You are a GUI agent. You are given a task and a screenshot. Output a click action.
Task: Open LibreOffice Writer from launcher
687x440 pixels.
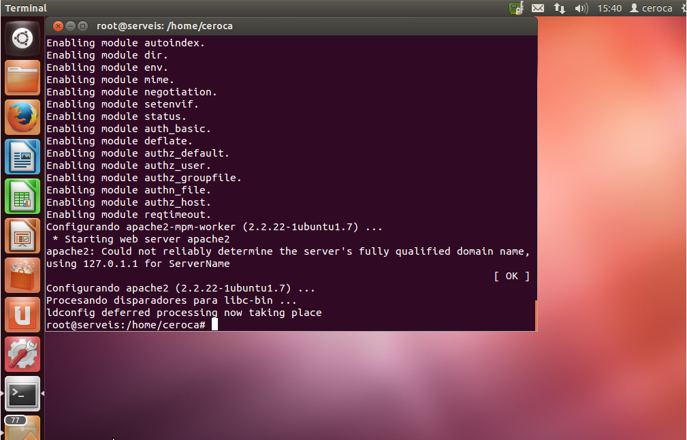click(22, 157)
